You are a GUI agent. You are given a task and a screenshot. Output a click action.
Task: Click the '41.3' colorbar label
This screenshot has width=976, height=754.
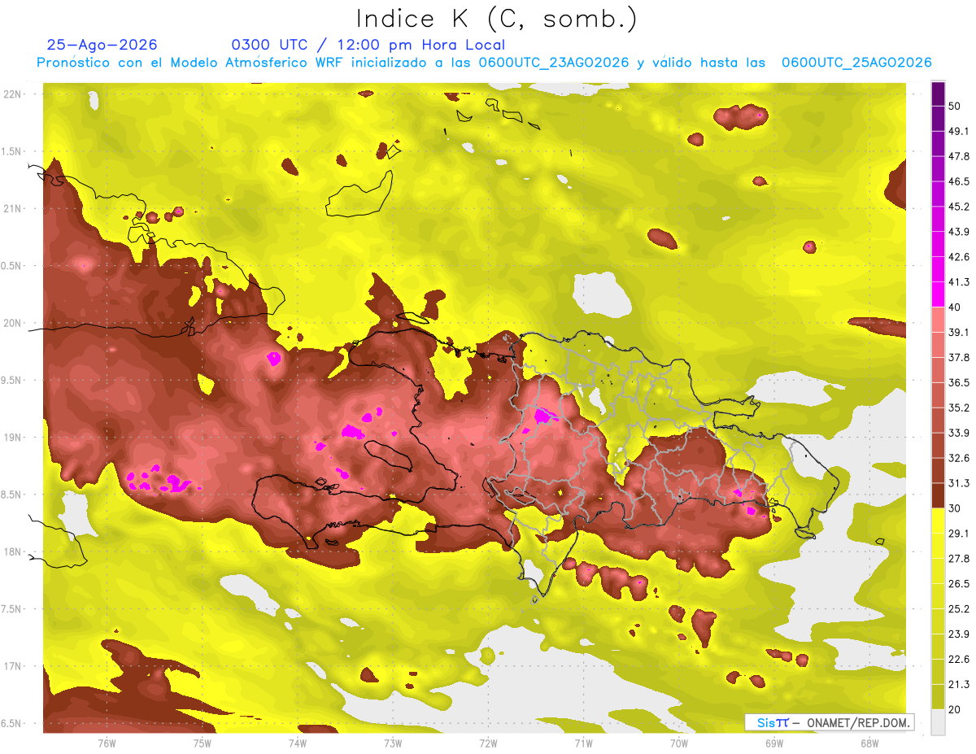(x=958, y=282)
